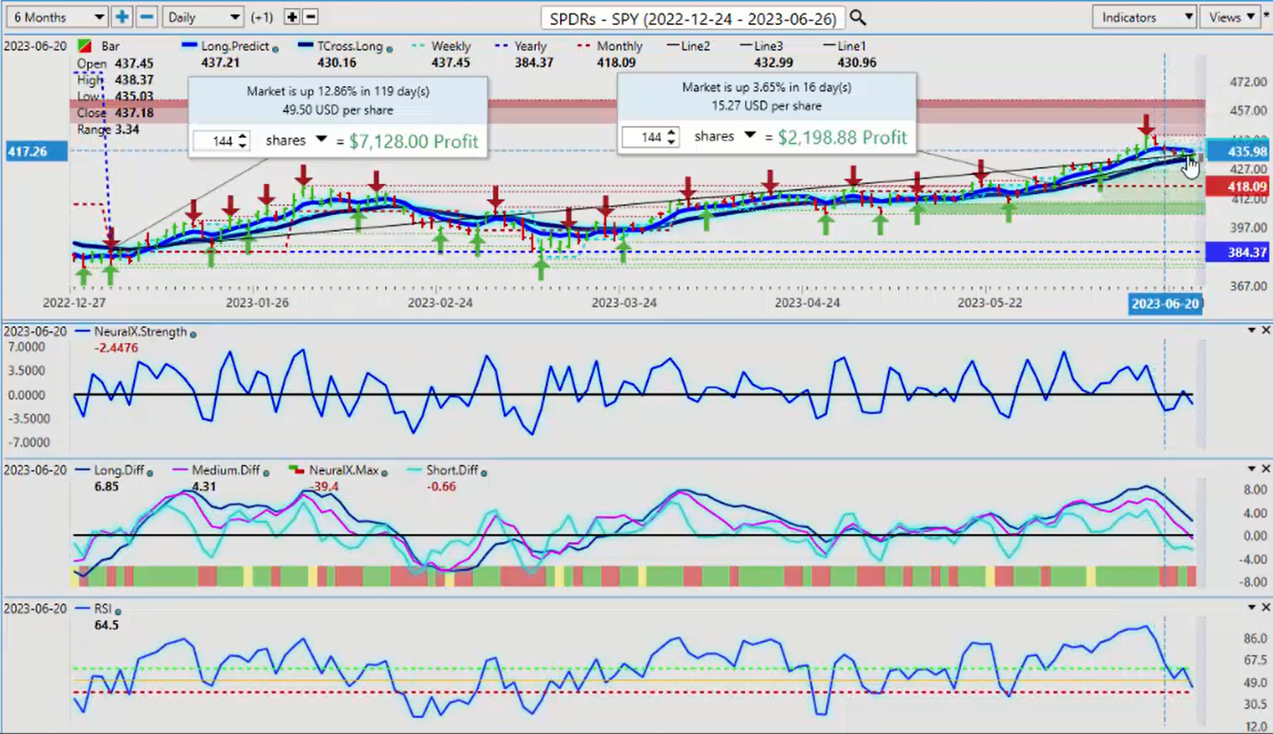Click the blue minus time-range button
The height and width of the screenshot is (734, 1273).
click(x=148, y=17)
